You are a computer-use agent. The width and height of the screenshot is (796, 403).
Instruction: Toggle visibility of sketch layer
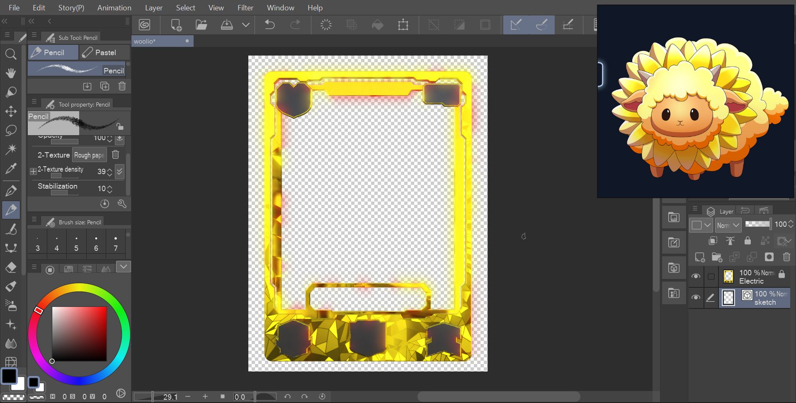click(696, 297)
